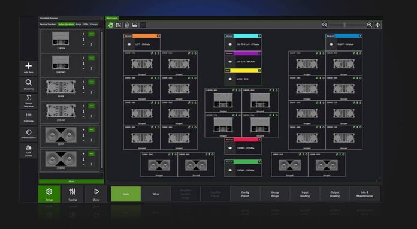Image resolution: width=417 pixels, height=229 pixels.
Task: Expand the cyan group header button
Action: click(259, 35)
